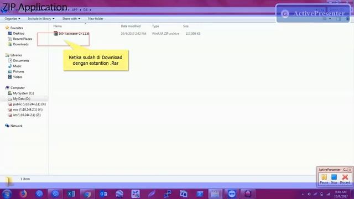Select the WinRAR ZIP archive file
The height and width of the screenshot is (199, 354).
click(71, 34)
